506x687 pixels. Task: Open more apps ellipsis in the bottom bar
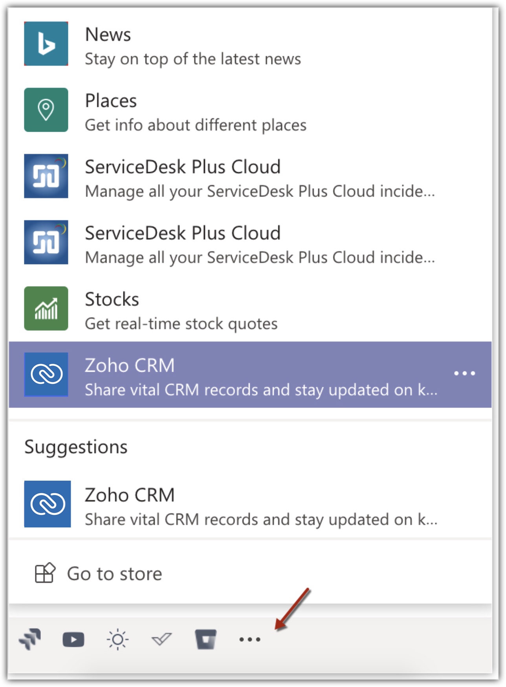click(250, 639)
